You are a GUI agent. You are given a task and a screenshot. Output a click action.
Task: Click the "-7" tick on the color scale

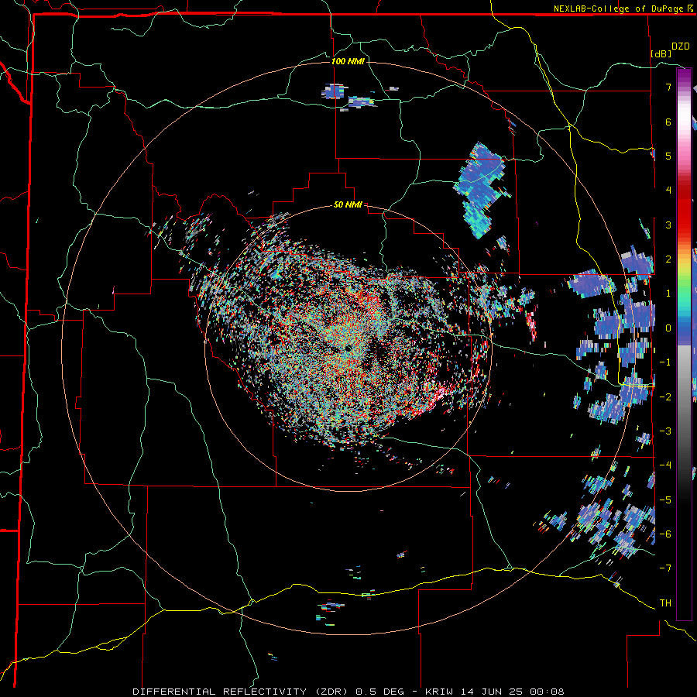665,568
